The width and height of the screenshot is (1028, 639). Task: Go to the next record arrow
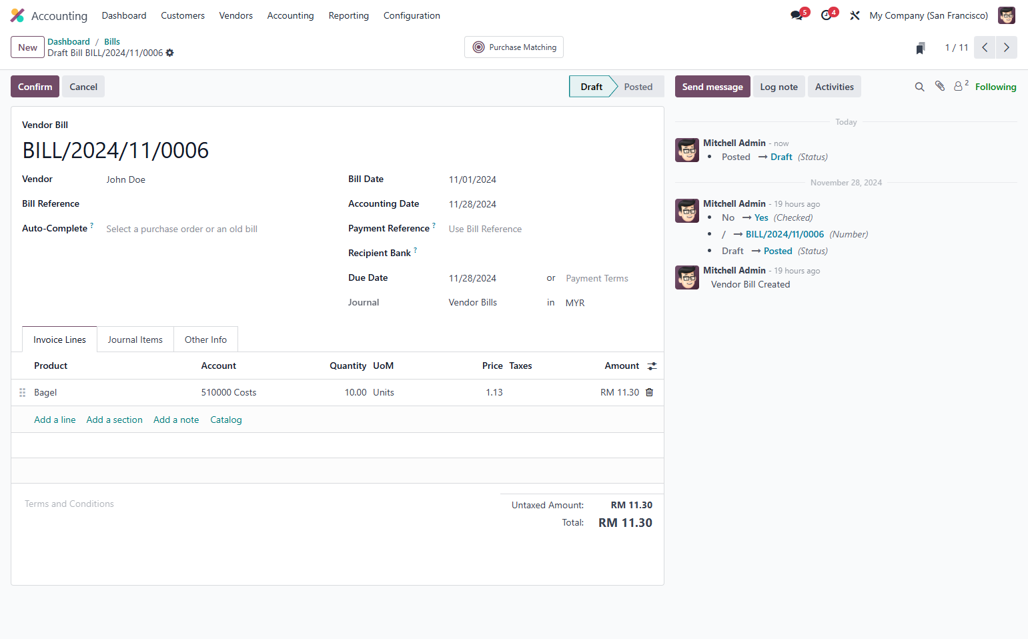tap(1007, 47)
